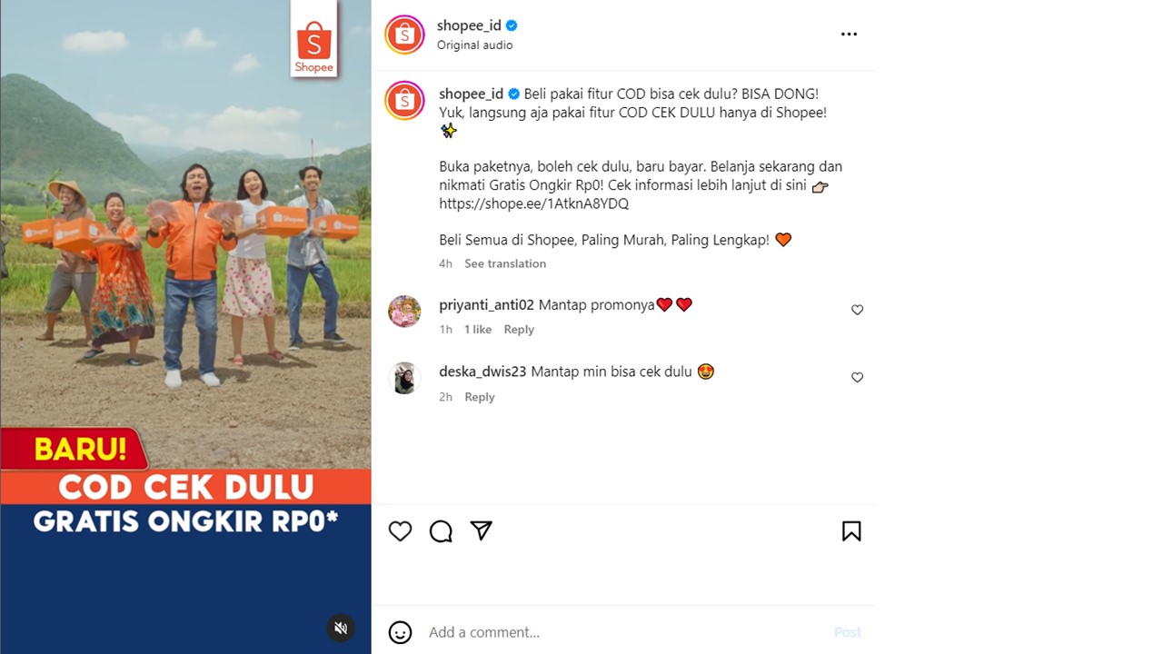1163x654 pixels.
Task: Open deska_dwis23's profile picture
Action: (404, 378)
